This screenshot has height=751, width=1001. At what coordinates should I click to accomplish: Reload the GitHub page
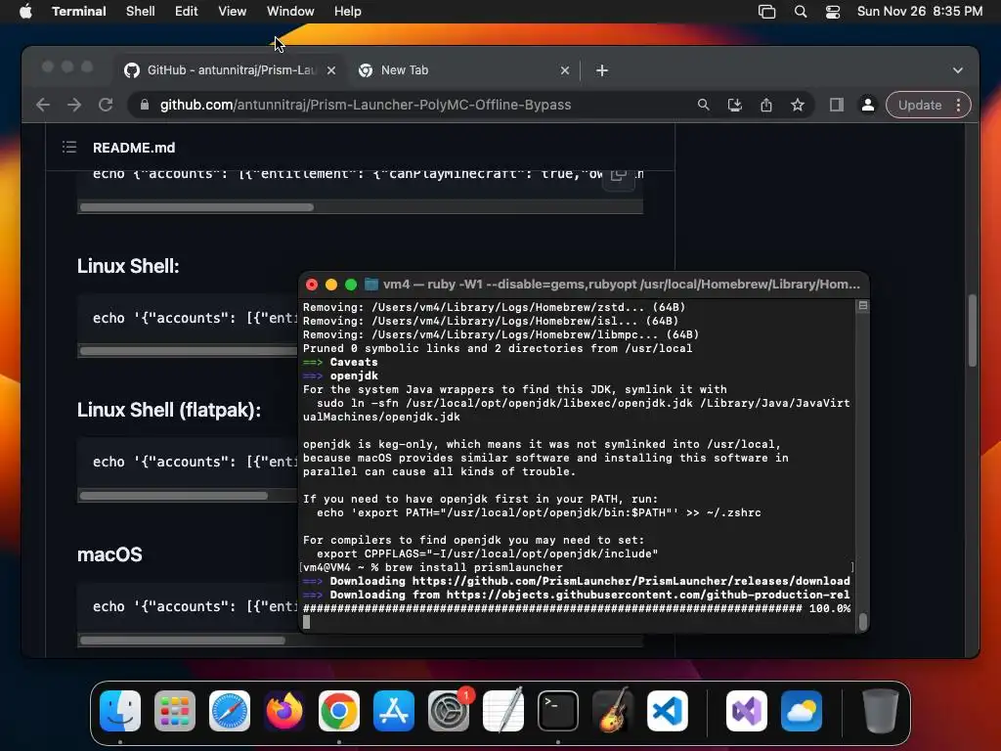(106, 105)
